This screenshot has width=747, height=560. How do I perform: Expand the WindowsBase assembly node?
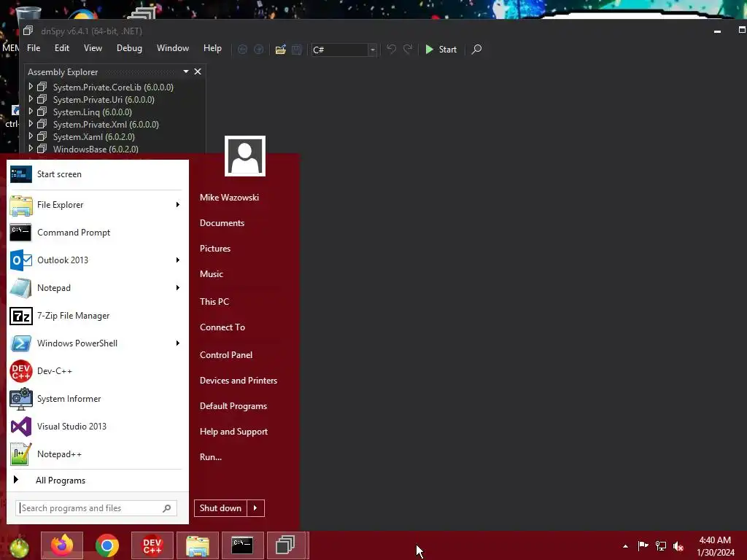pos(31,149)
